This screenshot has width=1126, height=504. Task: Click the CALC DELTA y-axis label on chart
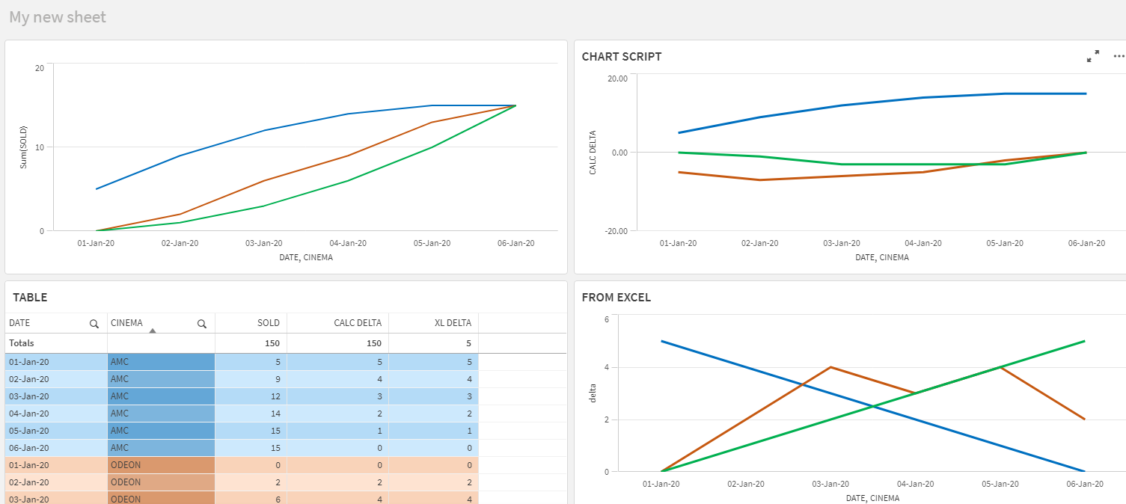pos(593,152)
